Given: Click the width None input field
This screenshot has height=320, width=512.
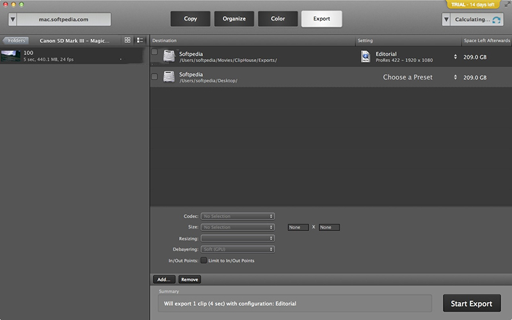Looking at the screenshot, I should [x=298, y=227].
